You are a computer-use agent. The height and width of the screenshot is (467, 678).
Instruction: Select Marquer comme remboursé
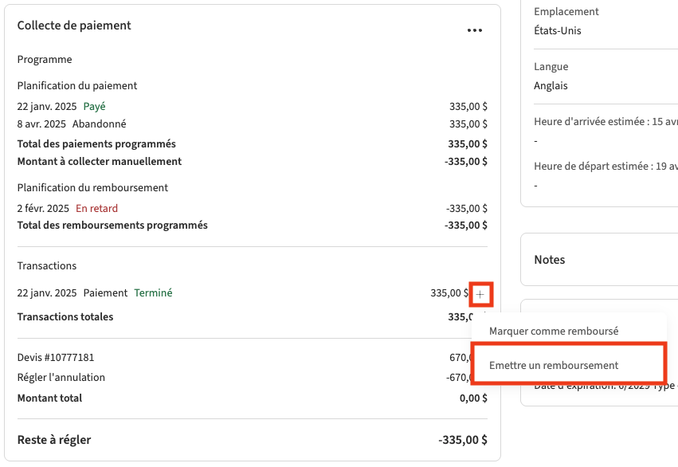[553, 331]
